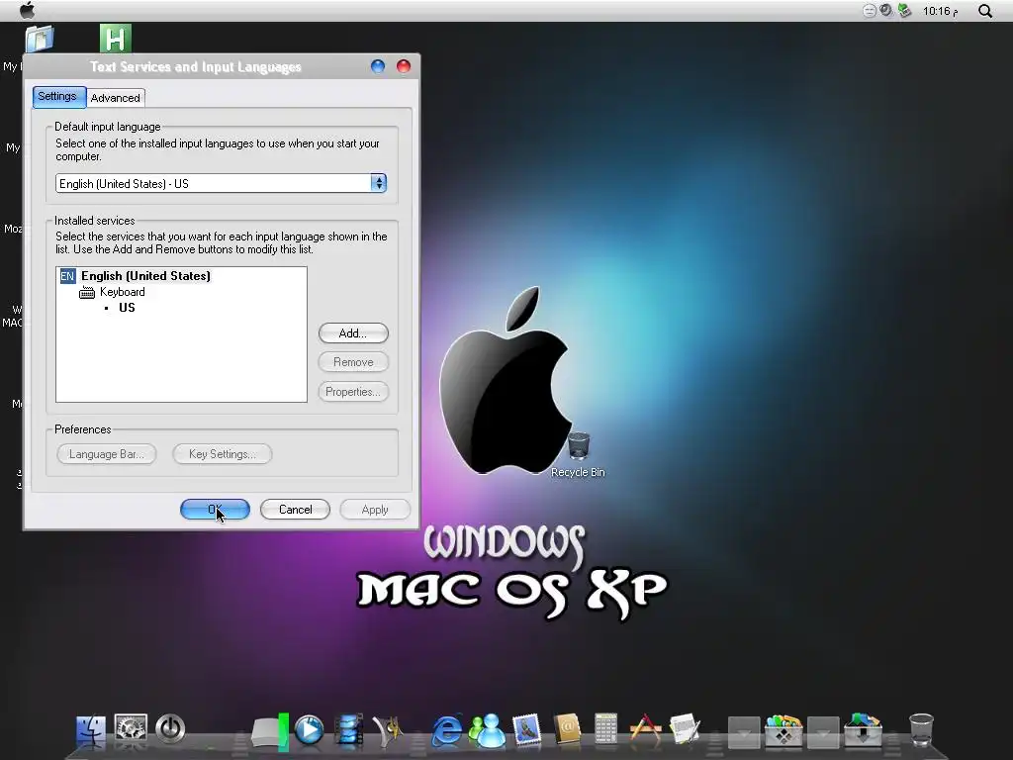Click the Key Settings... button
1013x760 pixels.
pos(223,454)
